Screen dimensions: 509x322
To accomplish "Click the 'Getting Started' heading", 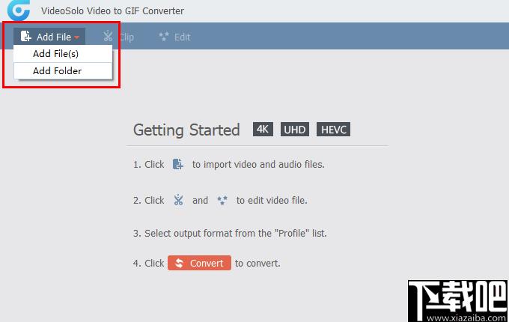I will 186,130.
